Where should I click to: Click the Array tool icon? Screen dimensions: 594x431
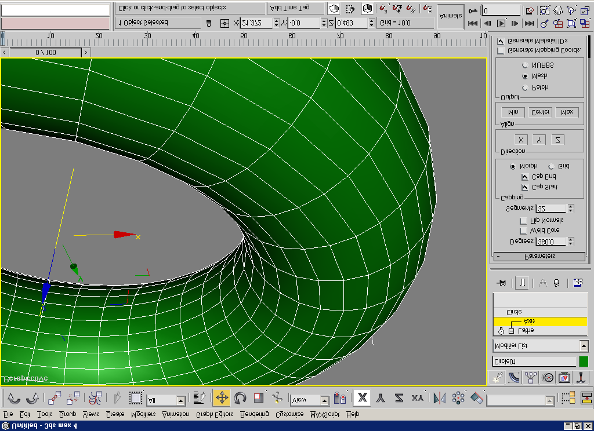[458, 398]
